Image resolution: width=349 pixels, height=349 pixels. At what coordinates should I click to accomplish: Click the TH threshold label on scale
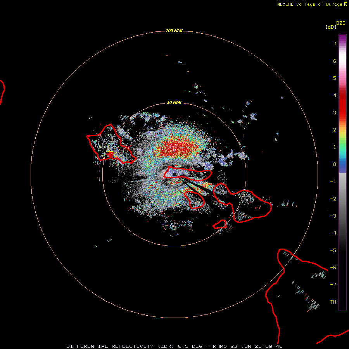(x=333, y=302)
